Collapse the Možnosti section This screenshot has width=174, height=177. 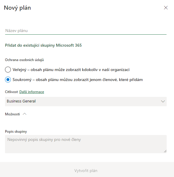pyautogui.click(x=16, y=114)
